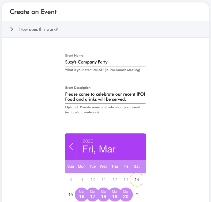The width and height of the screenshot is (211, 202).
Task: Deselect Mar 16 in the calendar
Action: pos(82,194)
